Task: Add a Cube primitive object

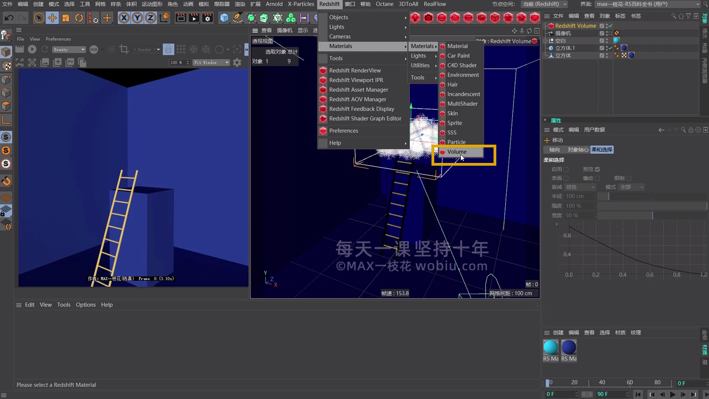Action: [224, 18]
